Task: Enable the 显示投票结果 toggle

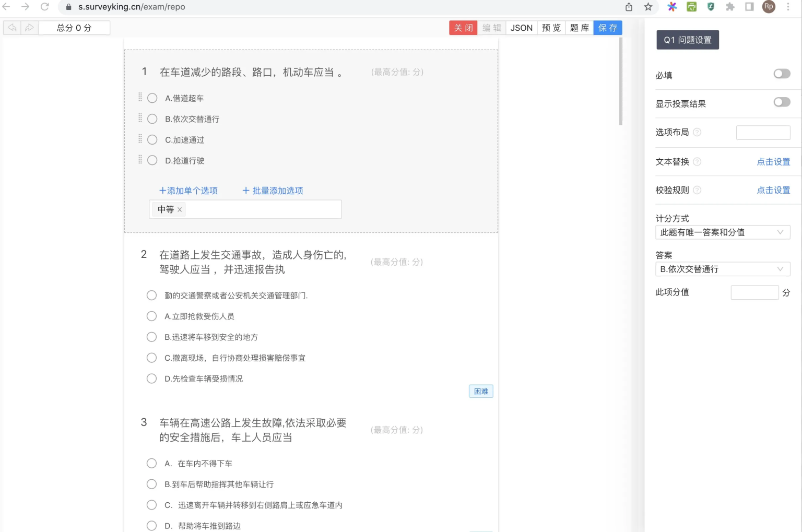Action: point(782,102)
